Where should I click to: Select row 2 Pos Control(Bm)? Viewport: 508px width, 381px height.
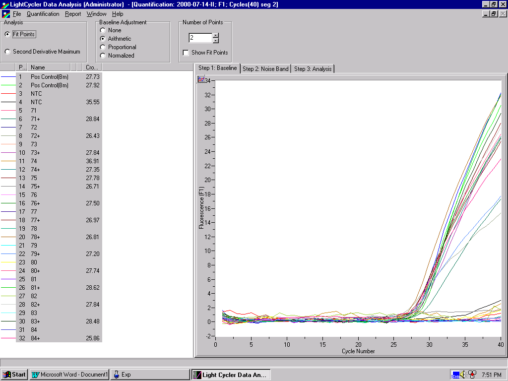[59, 85]
